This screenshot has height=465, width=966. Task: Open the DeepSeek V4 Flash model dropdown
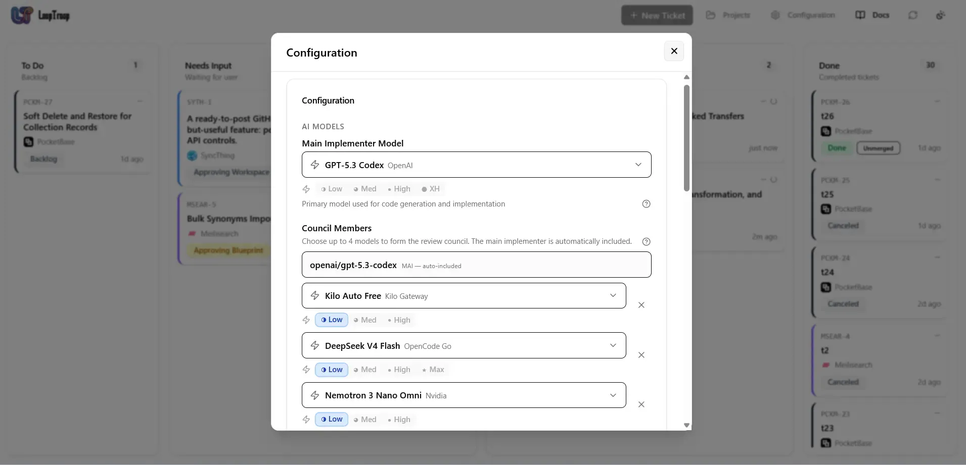pyautogui.click(x=464, y=345)
